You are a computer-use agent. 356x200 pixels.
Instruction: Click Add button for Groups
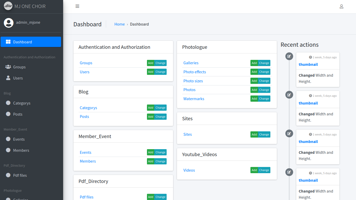[151, 63]
